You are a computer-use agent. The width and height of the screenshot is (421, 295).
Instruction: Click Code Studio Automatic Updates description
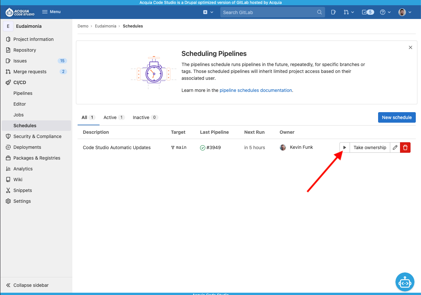tap(117, 147)
